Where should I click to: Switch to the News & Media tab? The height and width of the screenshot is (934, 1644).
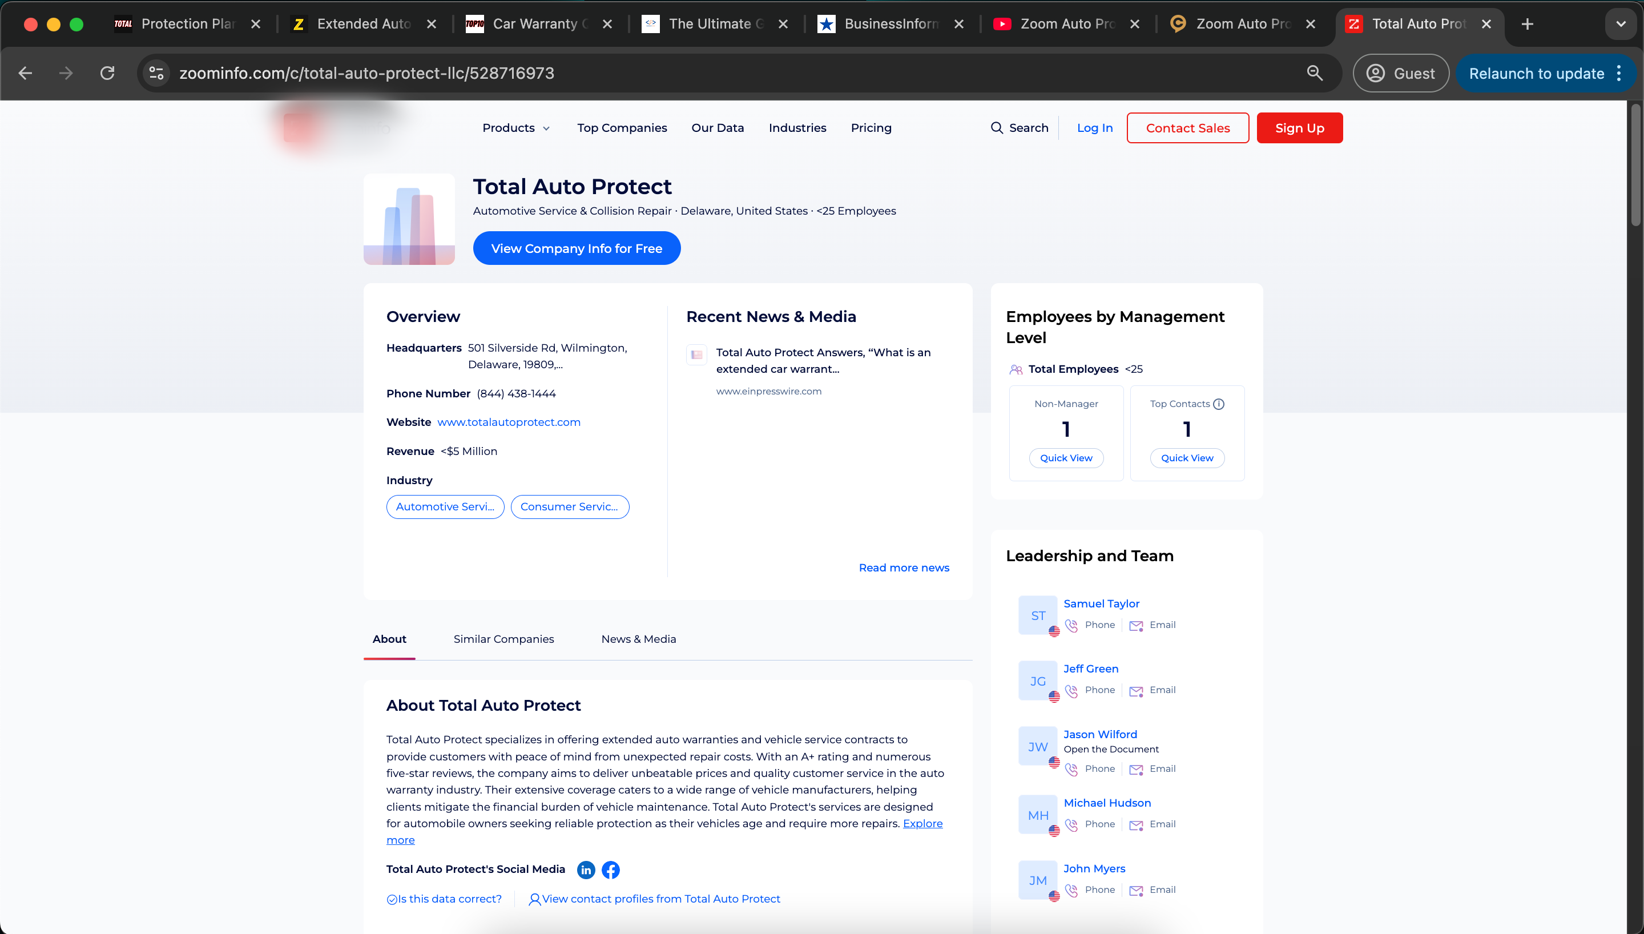[639, 639]
